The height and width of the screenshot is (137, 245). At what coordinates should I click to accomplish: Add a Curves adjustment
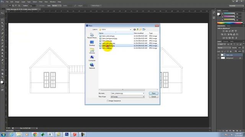(230, 31)
